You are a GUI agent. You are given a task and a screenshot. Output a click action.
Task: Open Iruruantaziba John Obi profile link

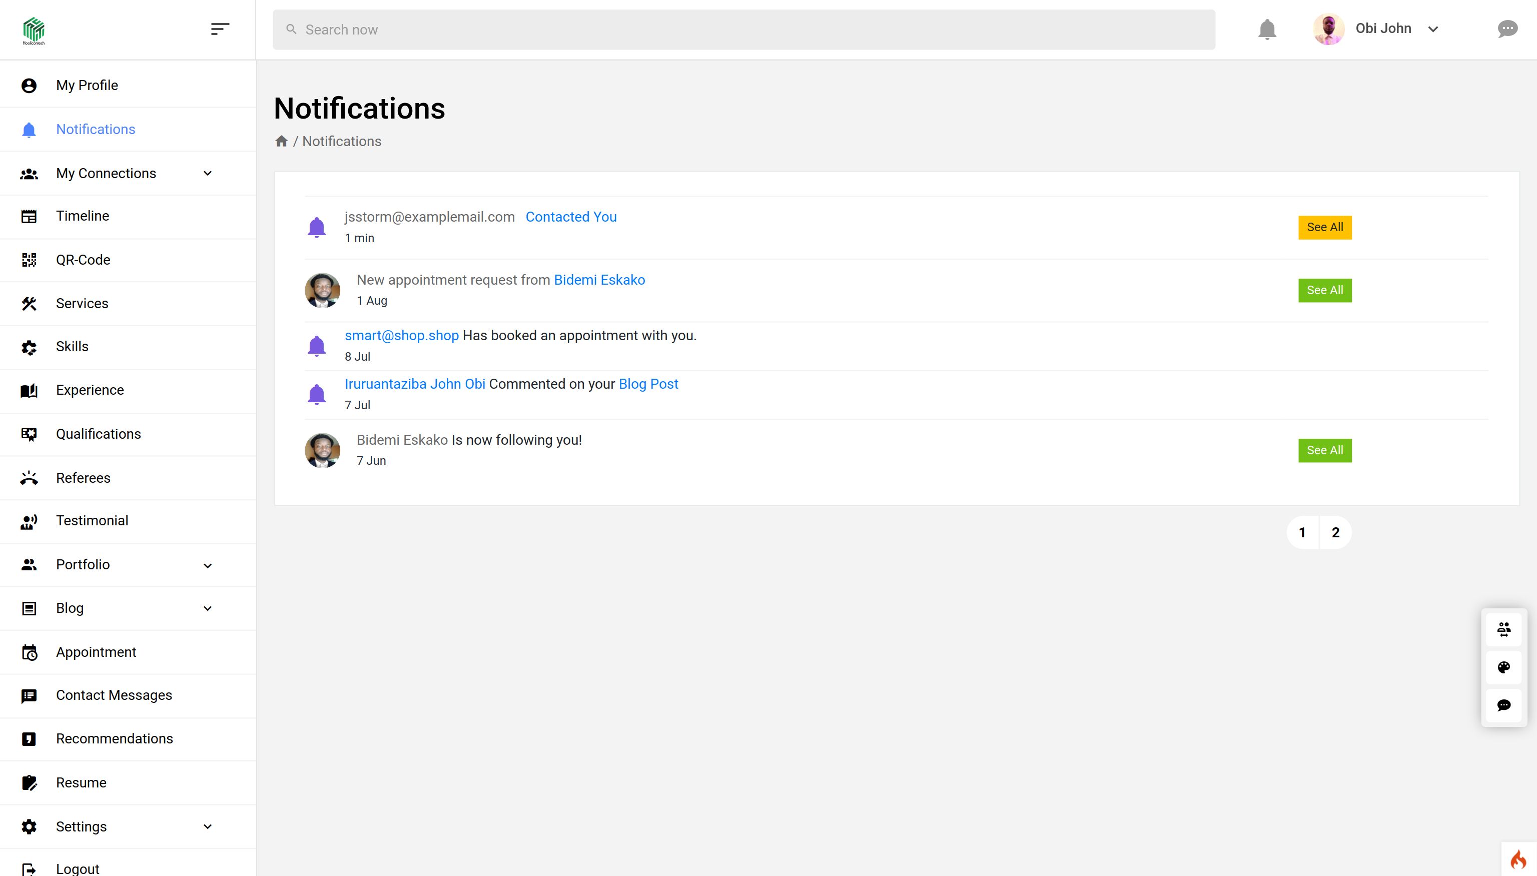click(x=415, y=384)
